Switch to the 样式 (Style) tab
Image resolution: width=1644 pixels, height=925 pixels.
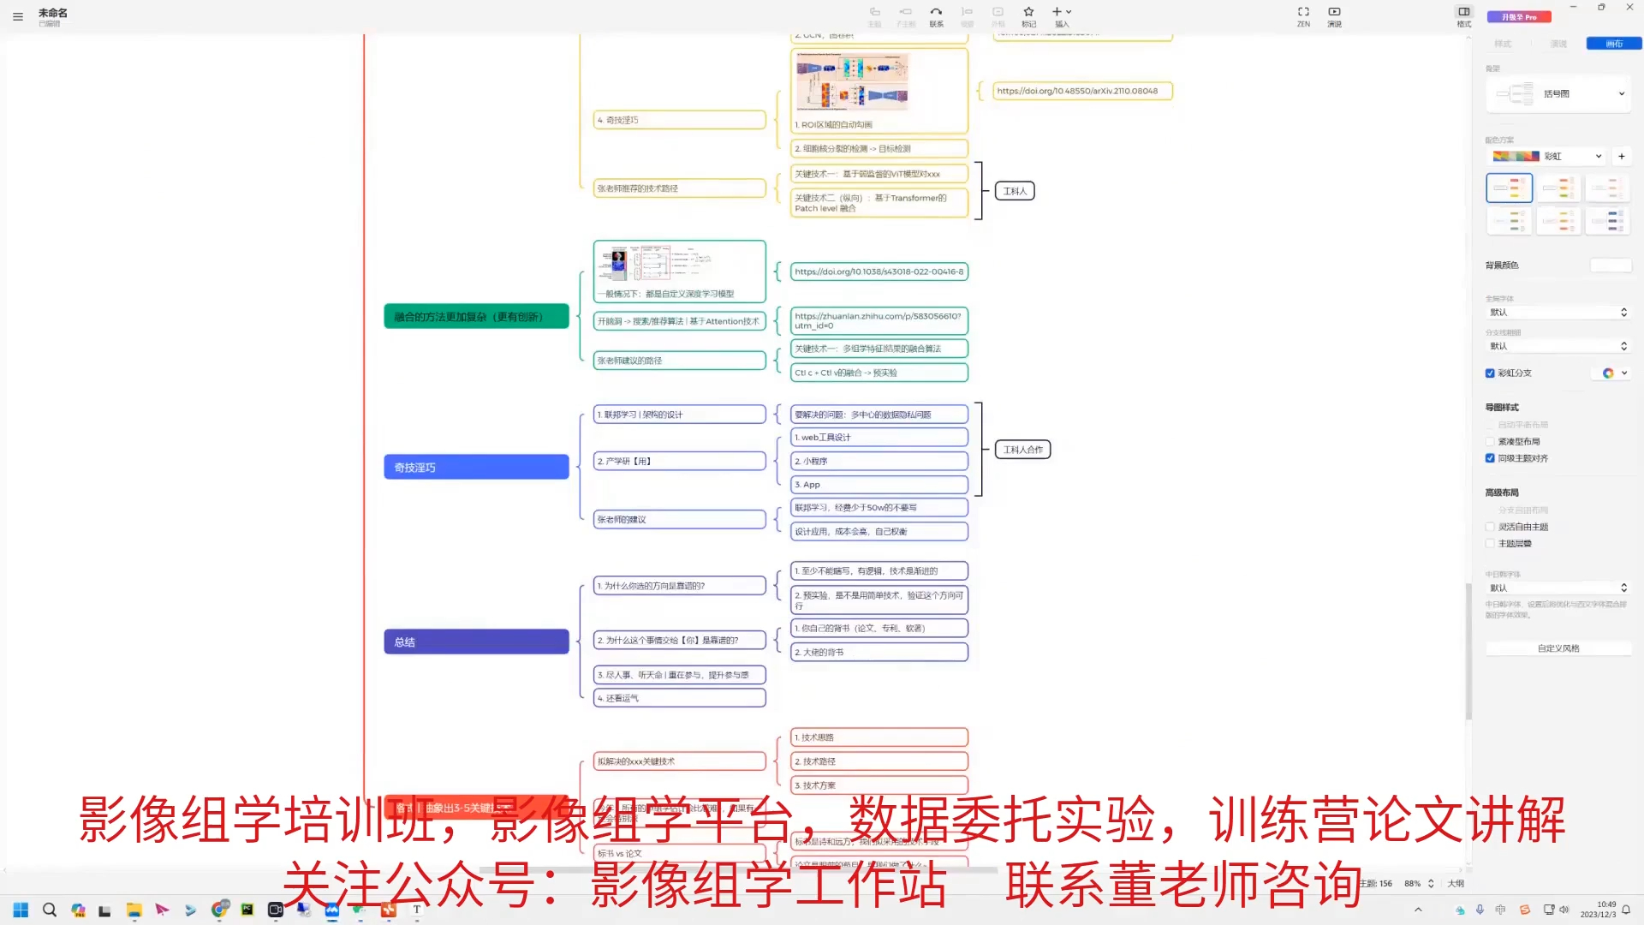tap(1503, 44)
